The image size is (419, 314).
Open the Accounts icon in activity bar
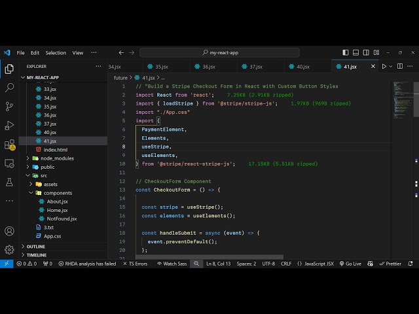pyautogui.click(x=9, y=231)
